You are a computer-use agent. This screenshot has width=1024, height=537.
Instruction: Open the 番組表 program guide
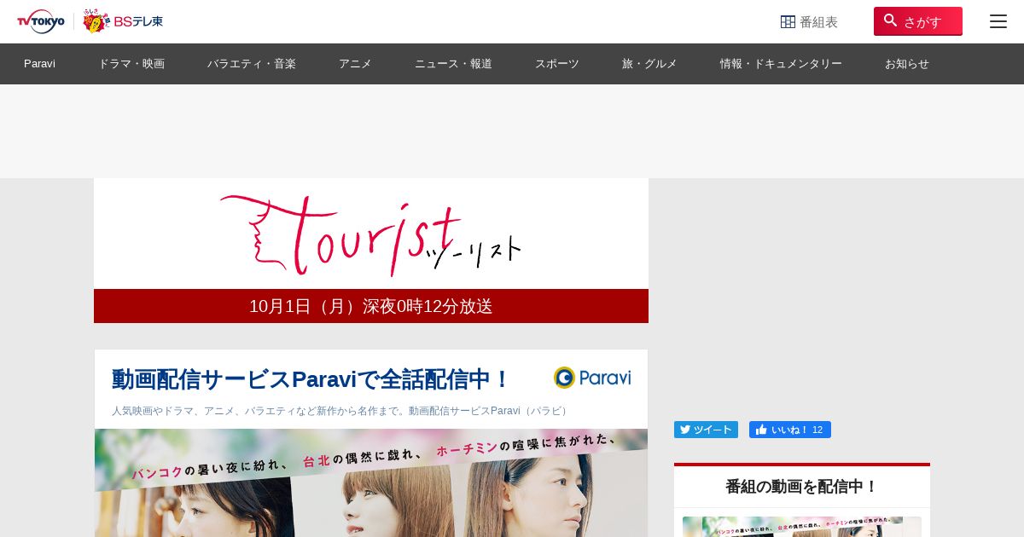pos(809,21)
